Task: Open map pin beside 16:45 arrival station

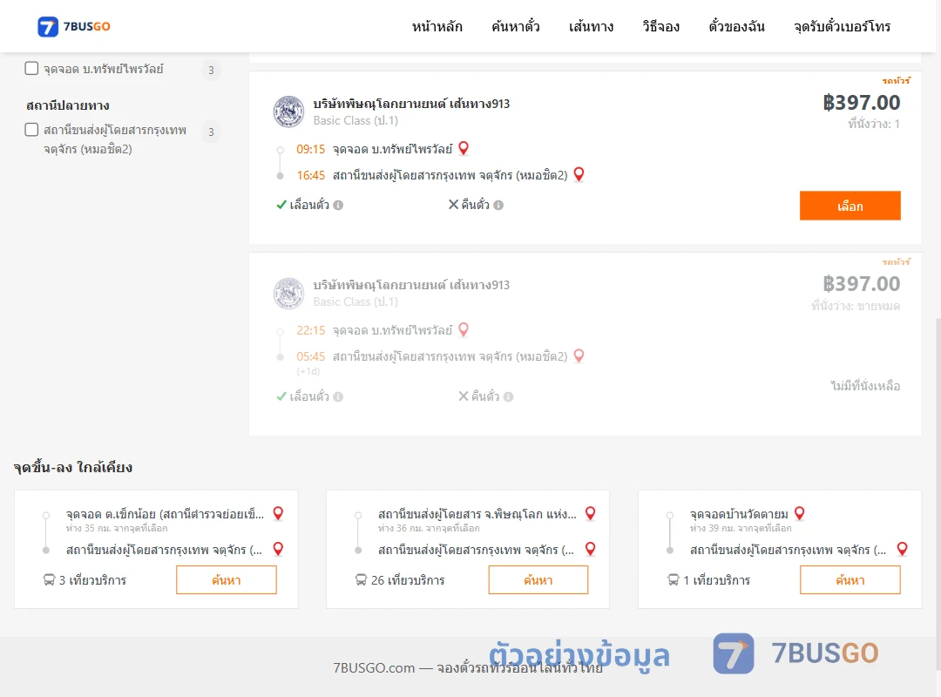Action: tap(579, 175)
